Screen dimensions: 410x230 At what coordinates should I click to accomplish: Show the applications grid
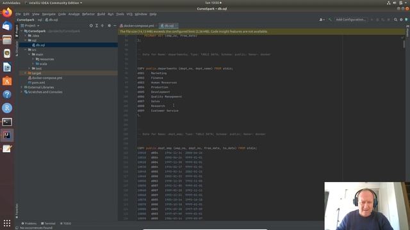pos(7,223)
